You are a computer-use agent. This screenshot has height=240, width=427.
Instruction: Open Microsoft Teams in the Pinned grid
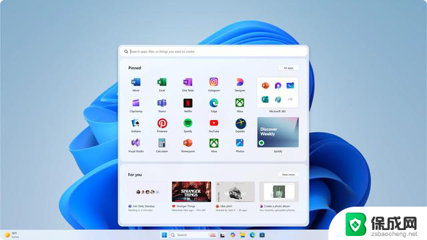point(161,103)
